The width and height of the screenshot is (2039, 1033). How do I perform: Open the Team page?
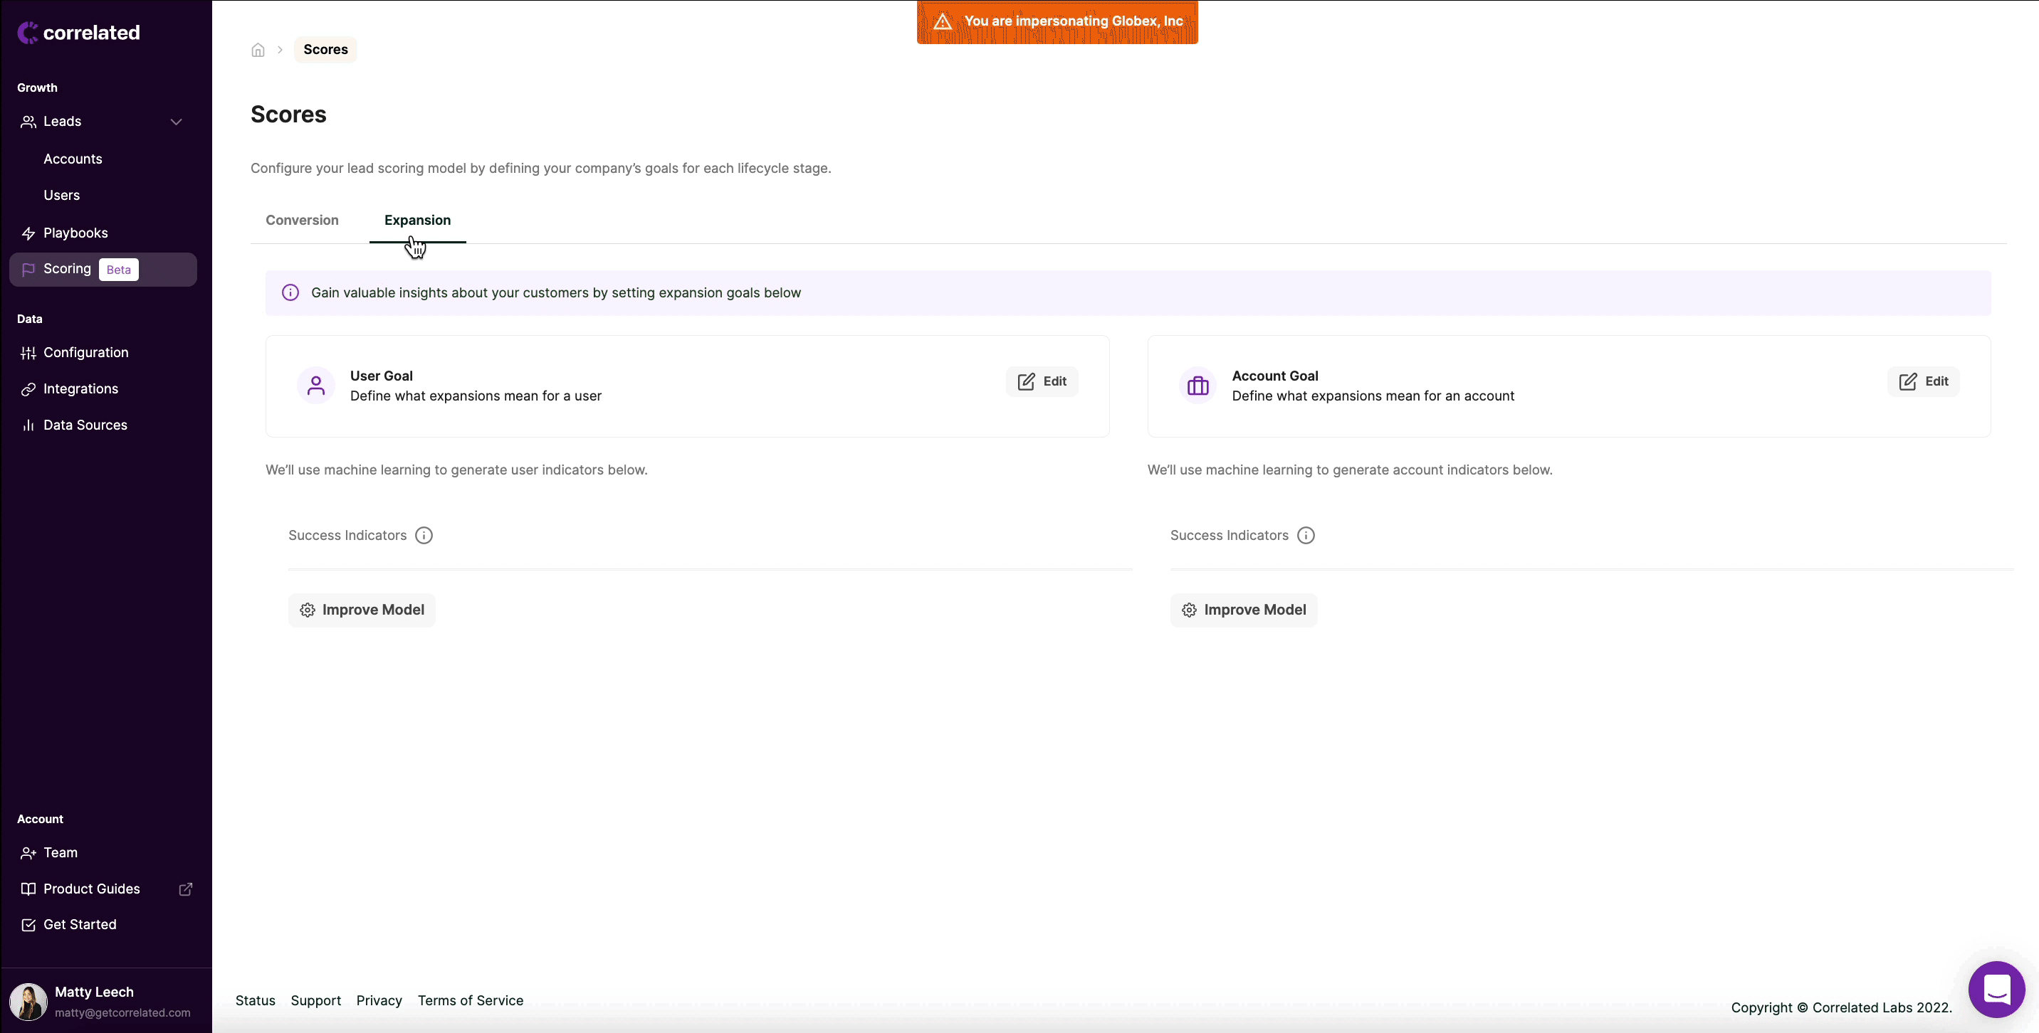(x=61, y=853)
